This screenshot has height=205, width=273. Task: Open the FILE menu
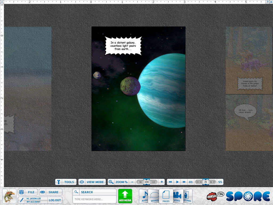pos(31,192)
